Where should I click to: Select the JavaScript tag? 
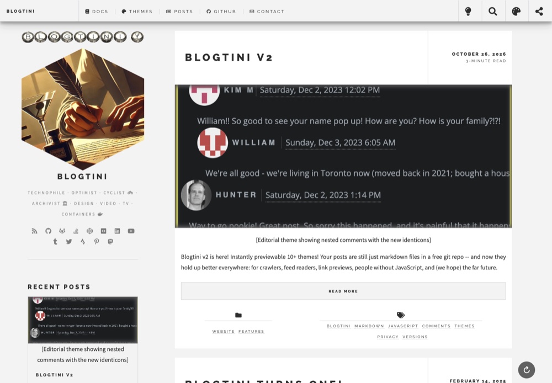point(403,326)
